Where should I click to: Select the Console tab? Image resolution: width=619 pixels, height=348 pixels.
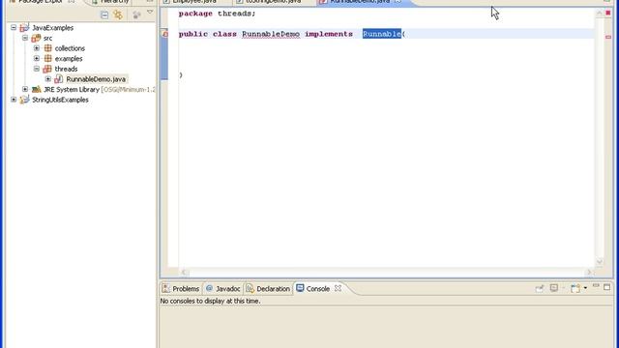(313, 289)
